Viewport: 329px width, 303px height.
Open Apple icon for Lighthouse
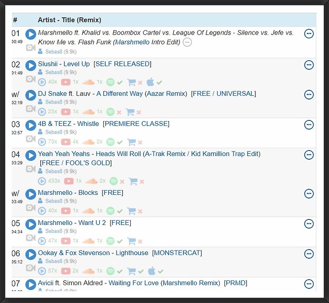pos(152,271)
